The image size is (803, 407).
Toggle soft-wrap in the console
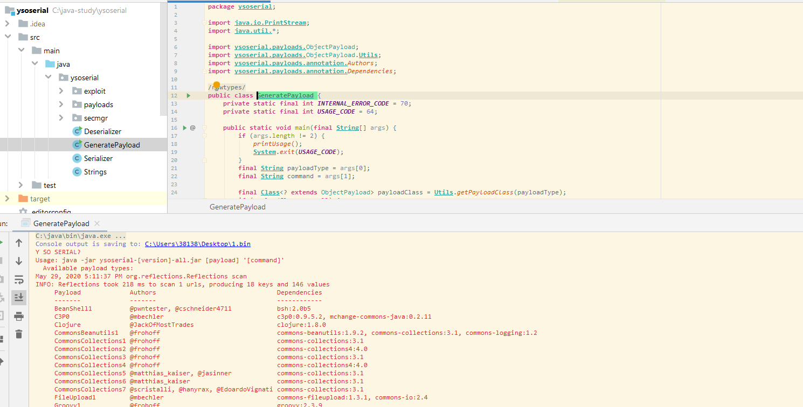point(19,279)
